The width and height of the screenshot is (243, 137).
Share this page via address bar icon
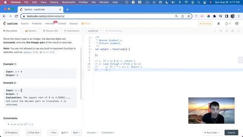click(x=183, y=16)
